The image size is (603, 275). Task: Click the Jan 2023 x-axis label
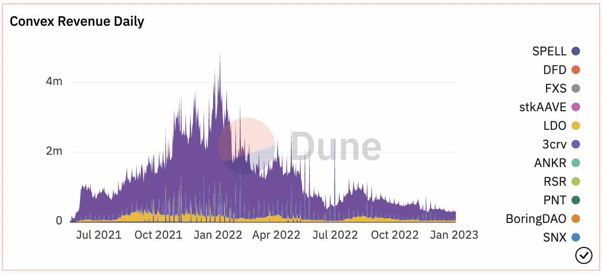454,235
